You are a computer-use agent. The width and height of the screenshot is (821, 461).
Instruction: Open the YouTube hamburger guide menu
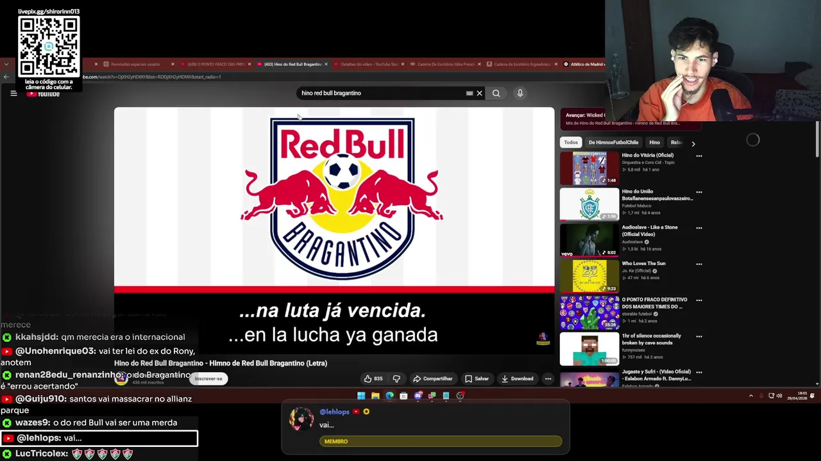pyautogui.click(x=13, y=93)
